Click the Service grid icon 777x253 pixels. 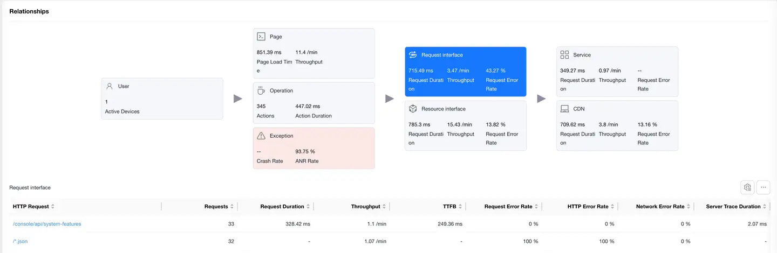(564, 55)
